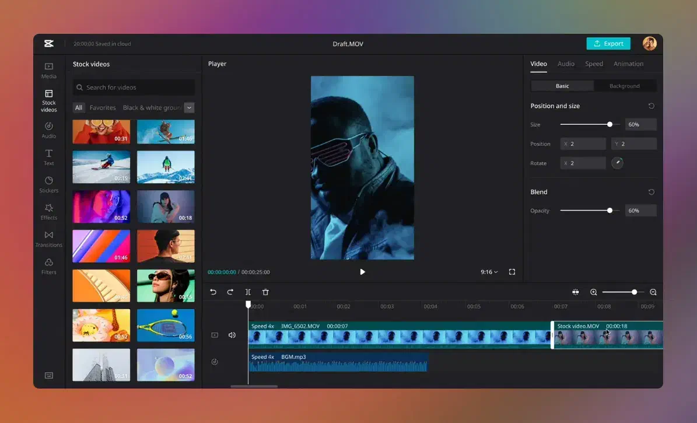
Task: Toggle timeline snapping icon
Action: pos(576,292)
